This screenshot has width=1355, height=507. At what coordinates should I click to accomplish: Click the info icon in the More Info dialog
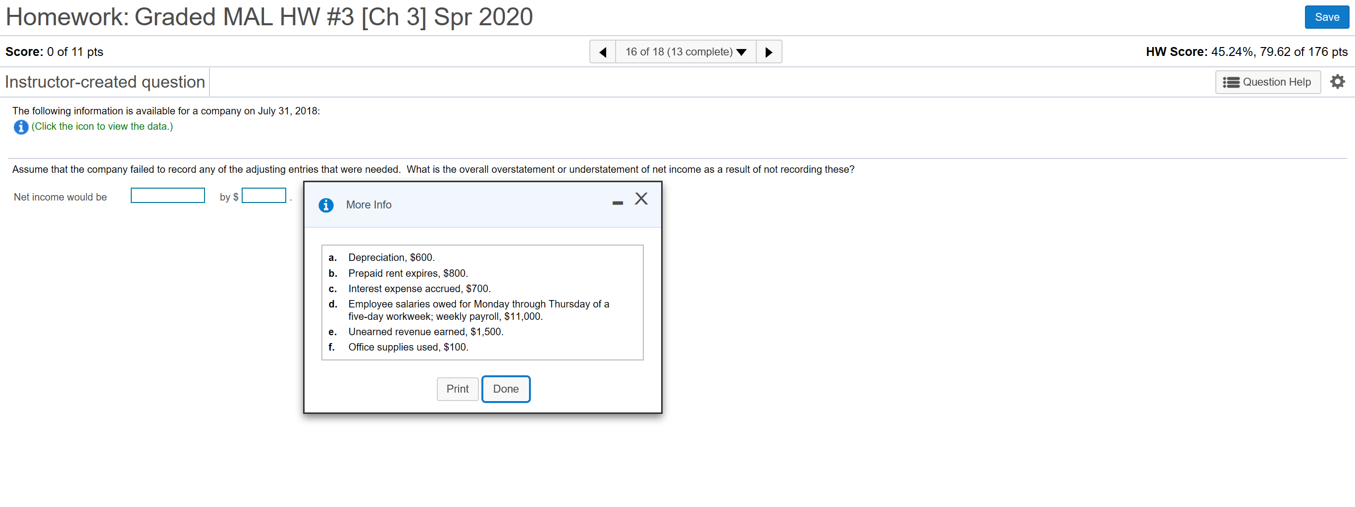[x=326, y=205]
